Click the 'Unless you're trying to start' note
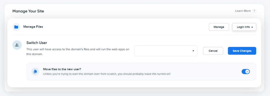270x96 pixels. point(107,74)
